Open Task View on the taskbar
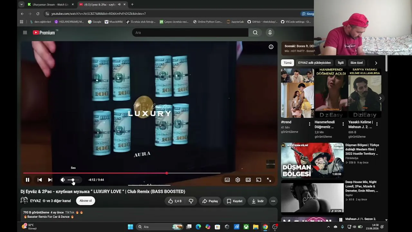 click(189, 227)
